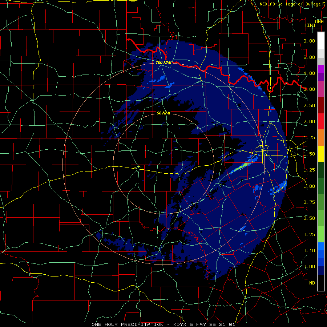327x327 pixels.
Task: Select the pink legend color swatch
Action: 321,89
